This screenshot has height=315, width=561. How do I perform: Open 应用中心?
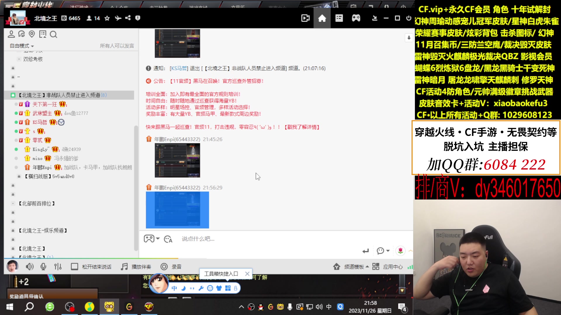pos(387,267)
